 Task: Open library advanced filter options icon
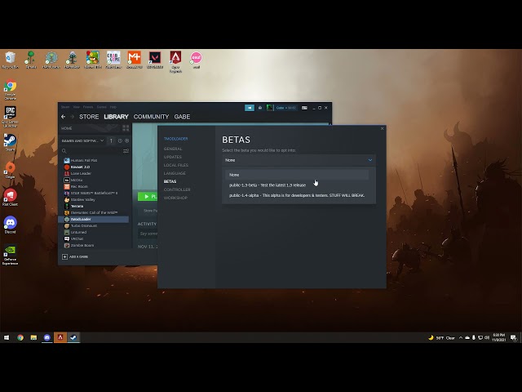coord(126,151)
